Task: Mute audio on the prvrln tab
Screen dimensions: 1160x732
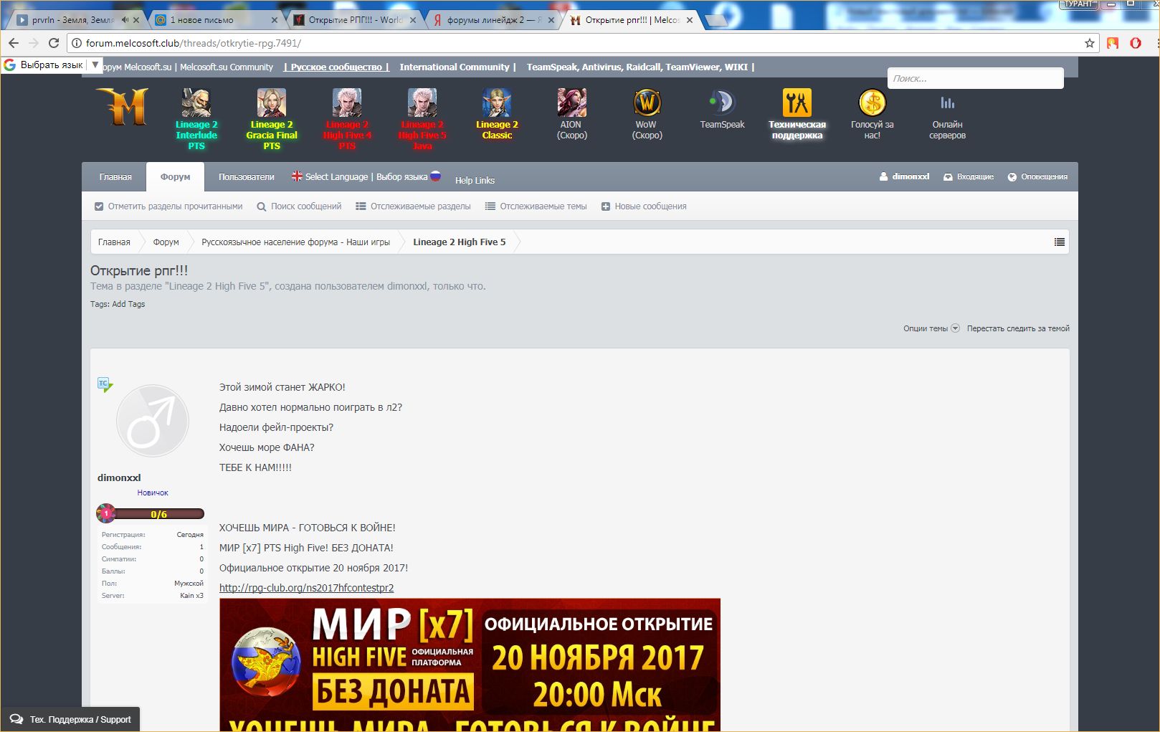Action: point(125,20)
